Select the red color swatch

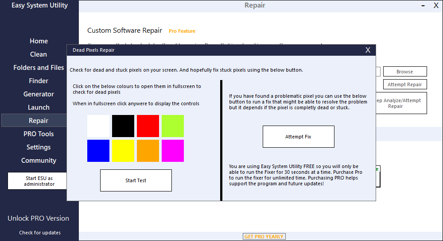[x=148, y=126]
